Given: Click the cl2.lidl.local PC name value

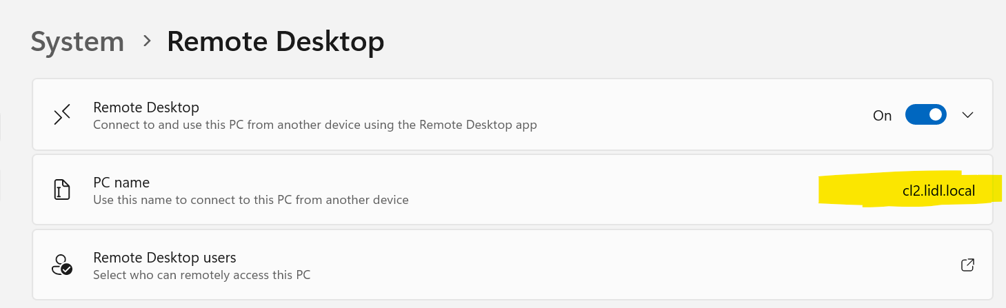Looking at the screenshot, I should (x=939, y=191).
